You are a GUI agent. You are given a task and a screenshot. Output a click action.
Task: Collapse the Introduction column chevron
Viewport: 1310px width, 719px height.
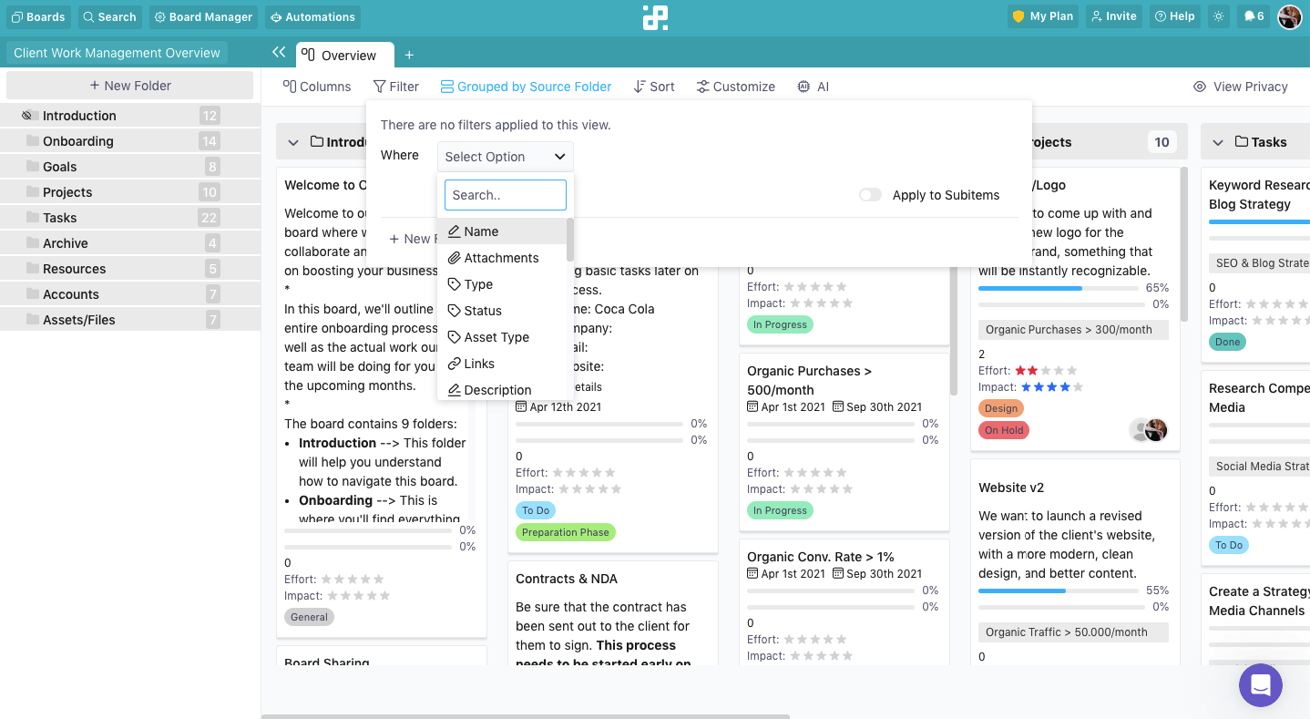[293, 142]
